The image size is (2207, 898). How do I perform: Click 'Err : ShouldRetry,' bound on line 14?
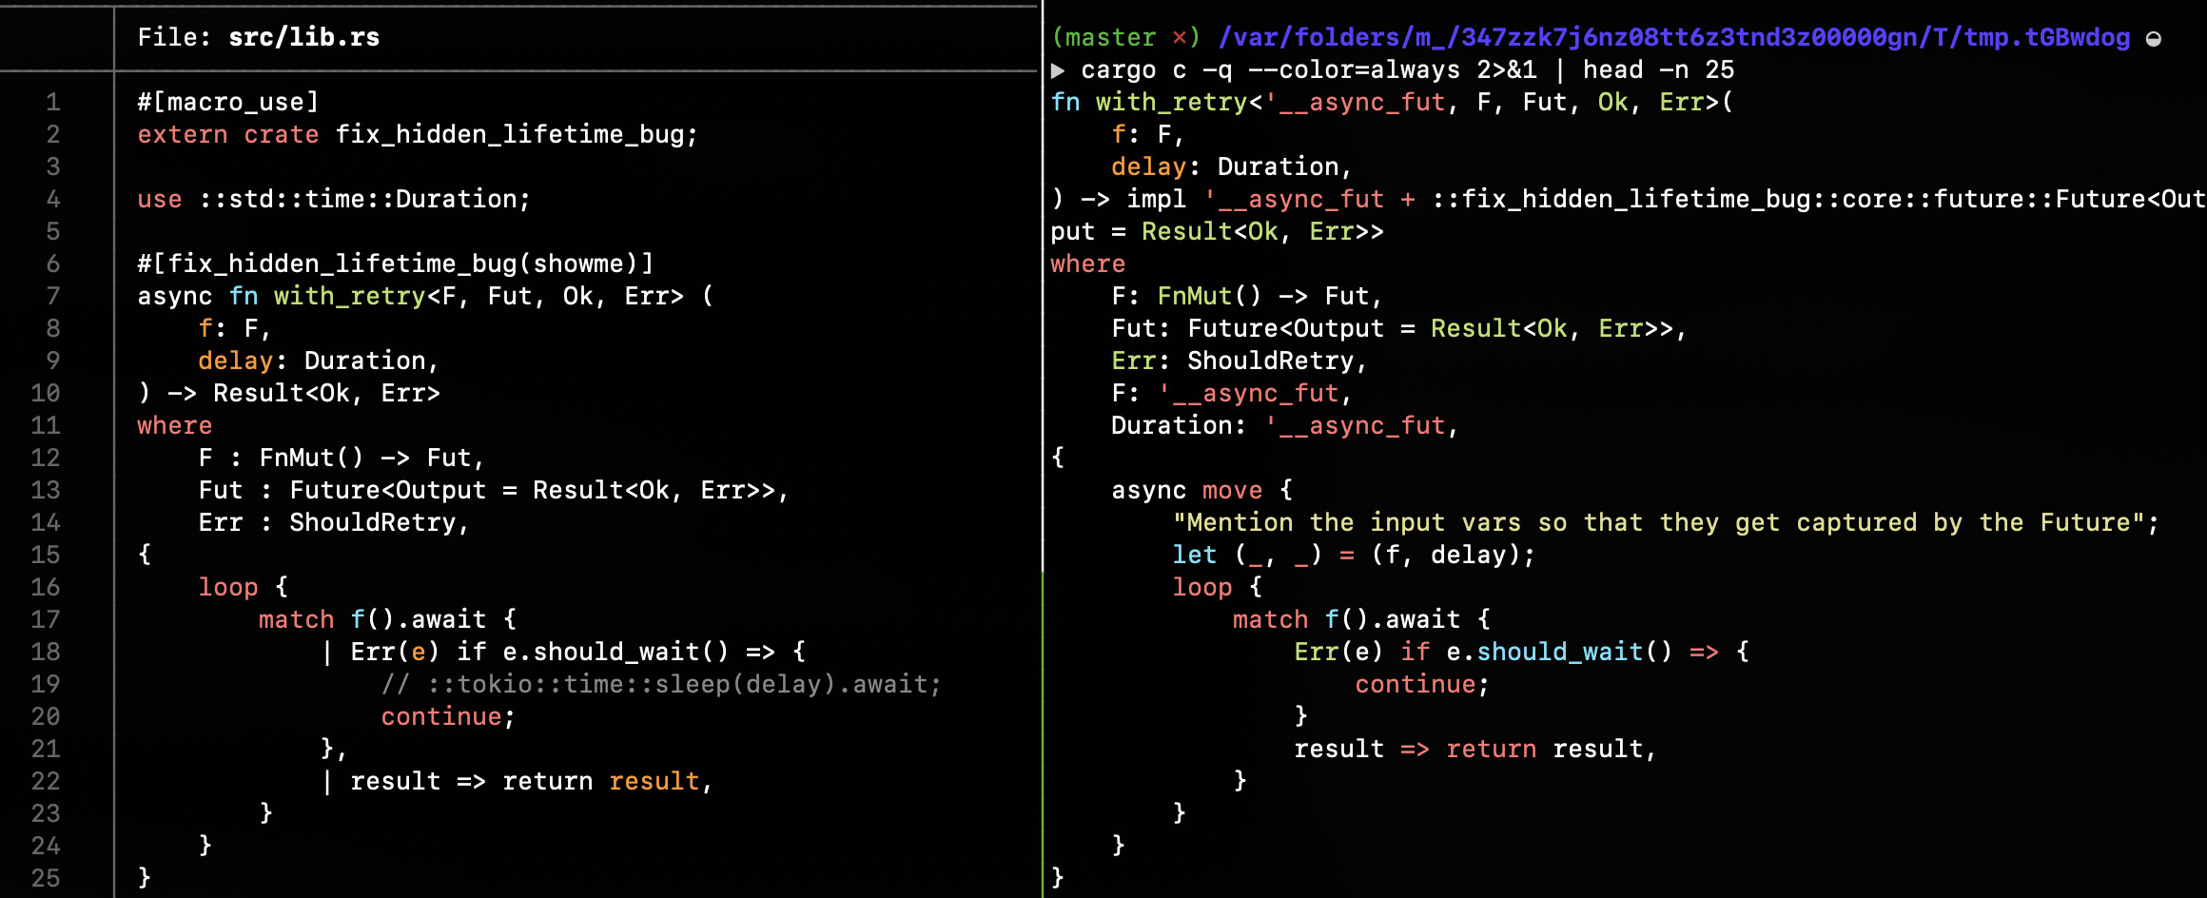[x=334, y=522]
